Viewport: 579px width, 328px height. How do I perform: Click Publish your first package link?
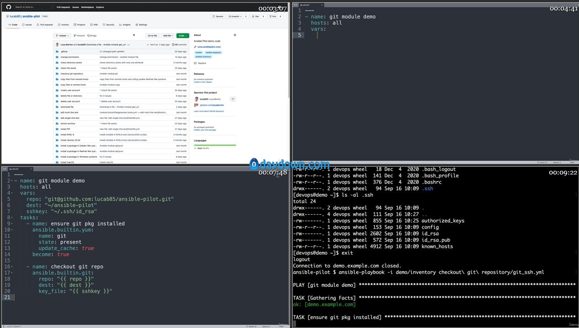coord(205,130)
